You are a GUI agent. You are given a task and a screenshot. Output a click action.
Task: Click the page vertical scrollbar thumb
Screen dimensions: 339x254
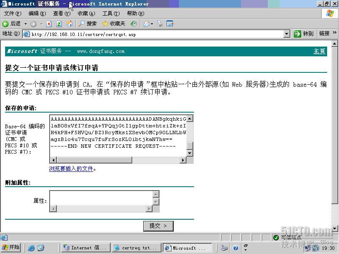click(334, 125)
